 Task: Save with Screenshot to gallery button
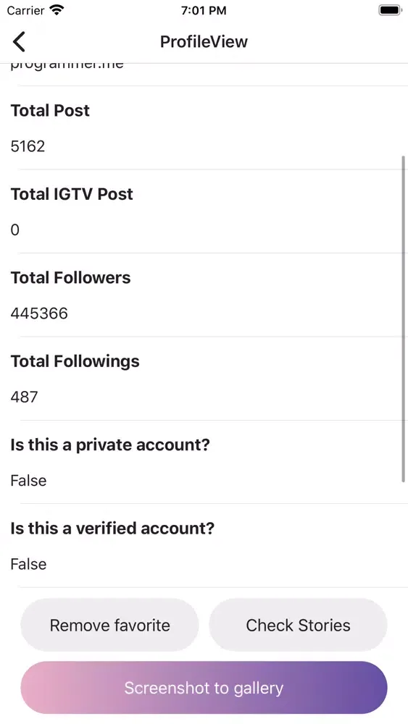coord(204,688)
